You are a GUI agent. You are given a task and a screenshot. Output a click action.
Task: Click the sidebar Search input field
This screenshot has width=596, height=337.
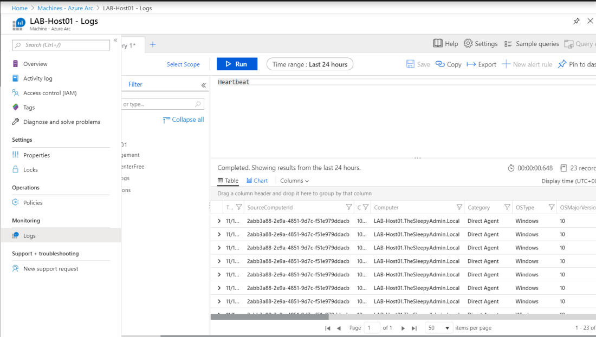tap(61, 45)
